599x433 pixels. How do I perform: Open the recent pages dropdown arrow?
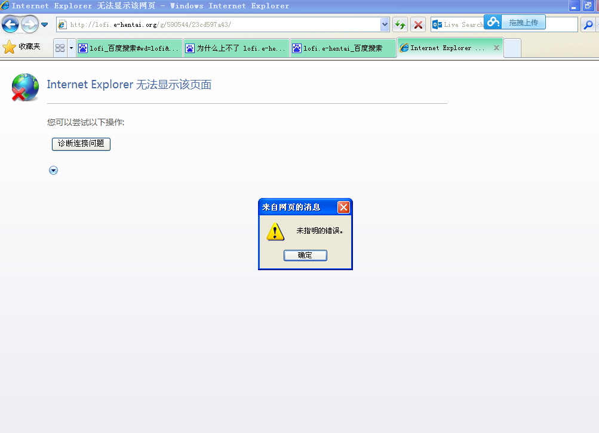(x=44, y=25)
